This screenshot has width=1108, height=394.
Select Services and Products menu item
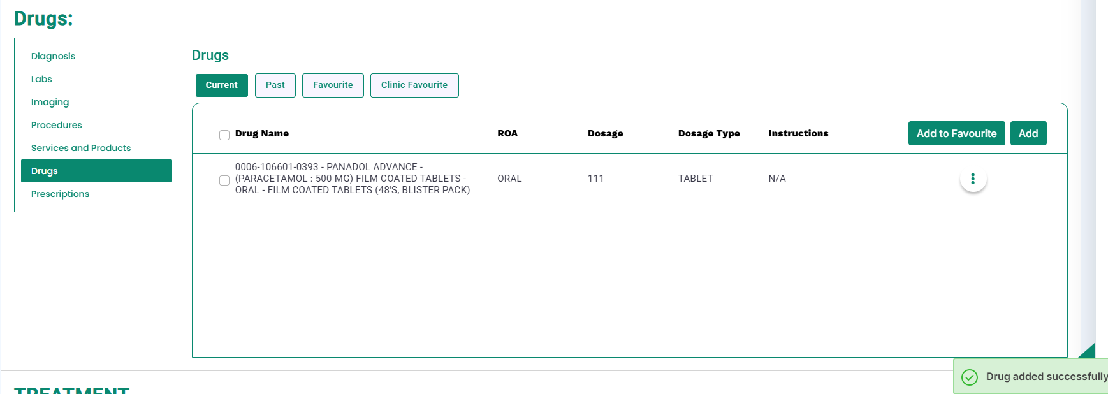[x=81, y=148]
